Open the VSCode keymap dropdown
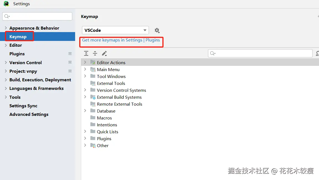The height and width of the screenshot is (180, 319). click(x=115, y=30)
